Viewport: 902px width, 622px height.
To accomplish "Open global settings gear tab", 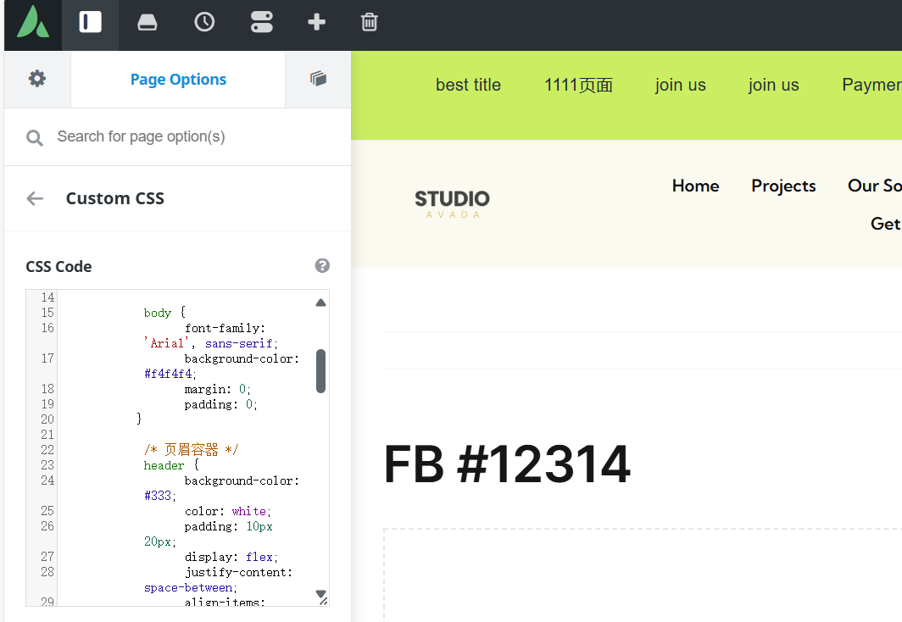I will click(37, 79).
